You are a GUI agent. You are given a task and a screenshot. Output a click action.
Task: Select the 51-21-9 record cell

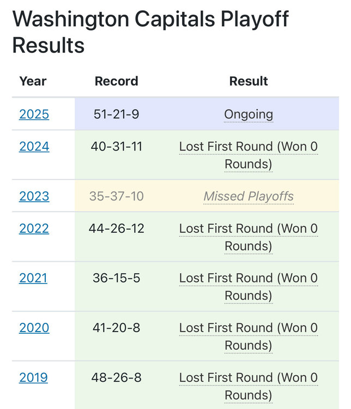click(116, 115)
